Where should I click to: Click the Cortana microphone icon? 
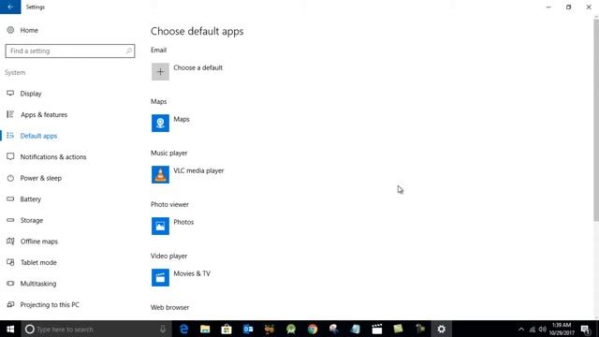click(163, 329)
